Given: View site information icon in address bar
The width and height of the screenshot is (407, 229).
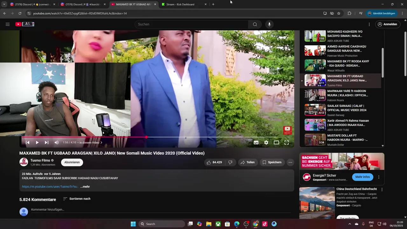Looking at the screenshot, I should point(29,13).
